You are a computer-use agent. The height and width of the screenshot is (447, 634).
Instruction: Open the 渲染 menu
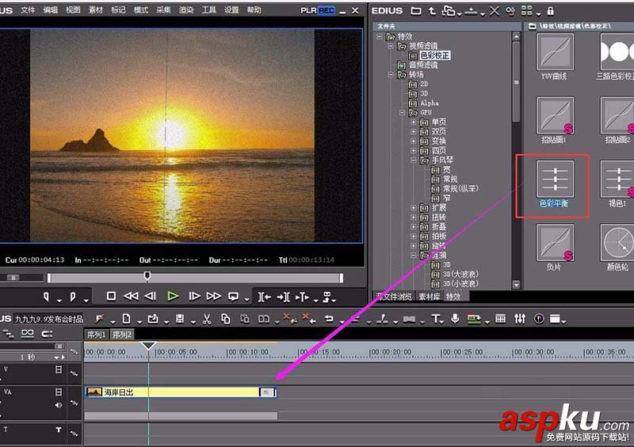point(186,10)
